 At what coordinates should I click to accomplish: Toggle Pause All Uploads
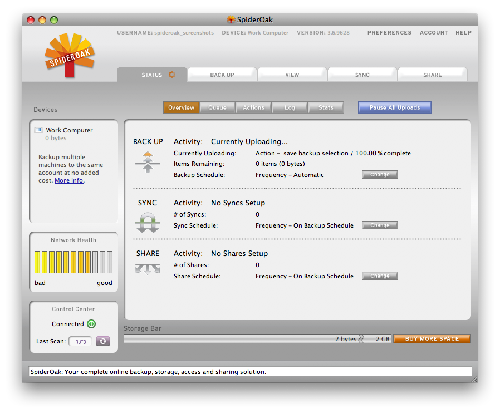coord(394,107)
